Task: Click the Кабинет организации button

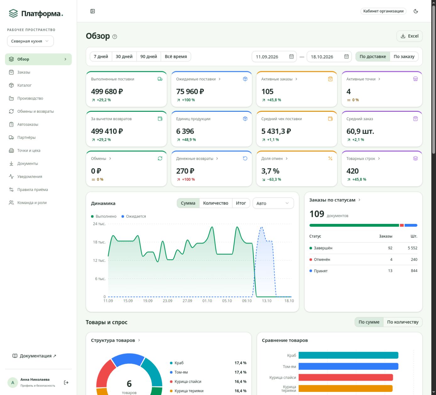Action: coord(383,11)
